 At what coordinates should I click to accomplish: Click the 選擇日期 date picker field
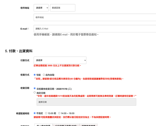(86, 102)
